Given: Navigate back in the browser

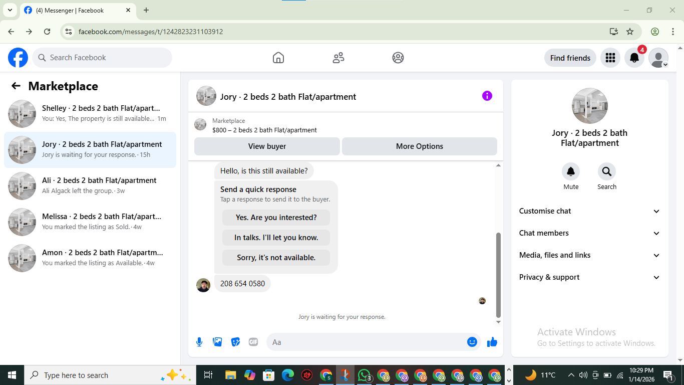Looking at the screenshot, I should click(x=11, y=32).
